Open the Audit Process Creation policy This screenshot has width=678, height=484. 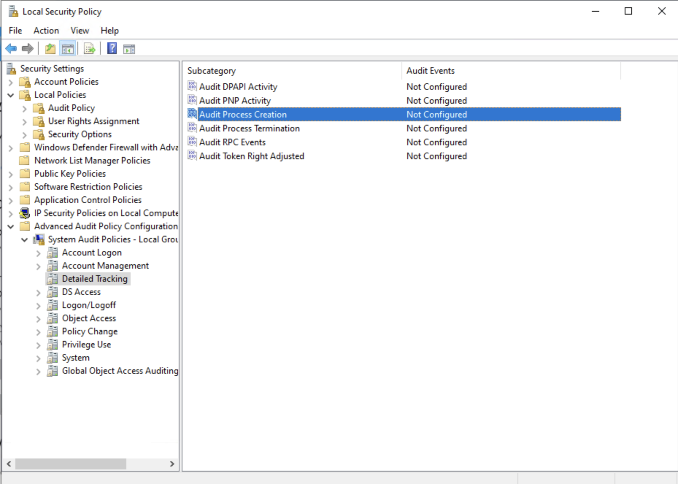click(x=243, y=114)
